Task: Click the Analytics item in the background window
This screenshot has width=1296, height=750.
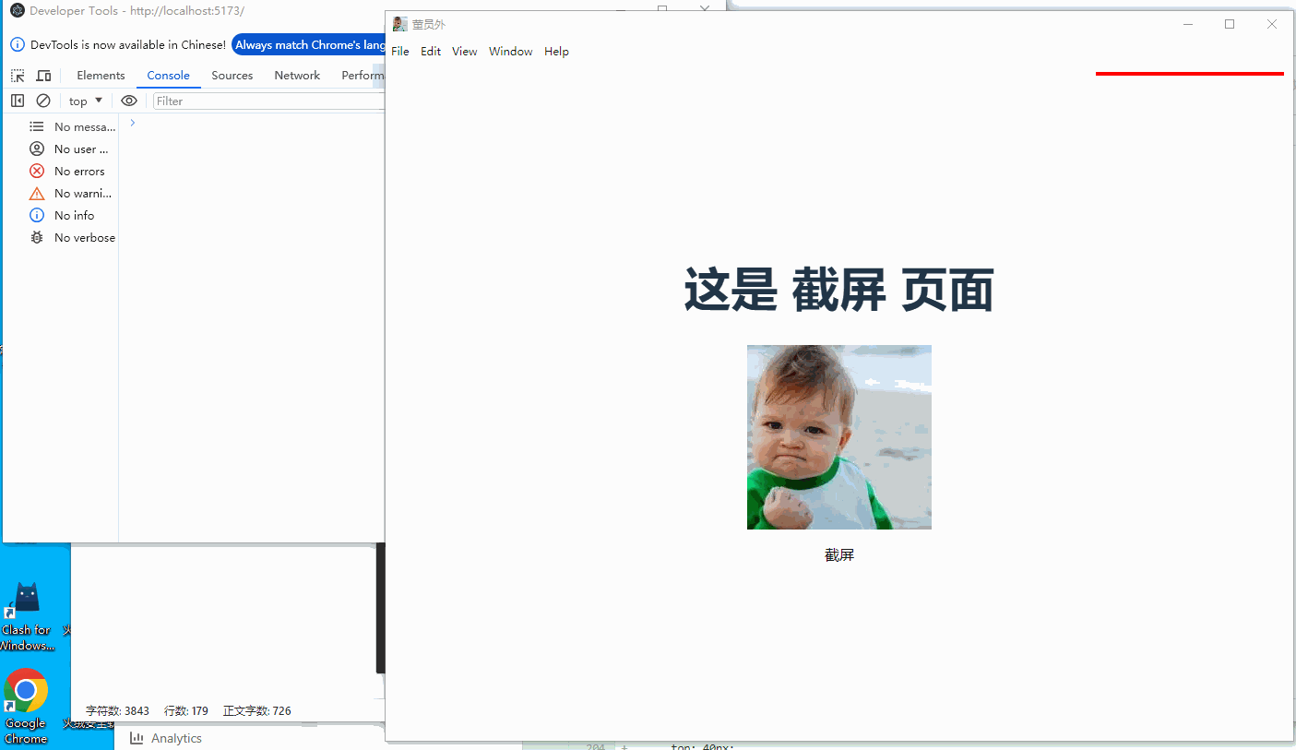Action: click(x=166, y=738)
